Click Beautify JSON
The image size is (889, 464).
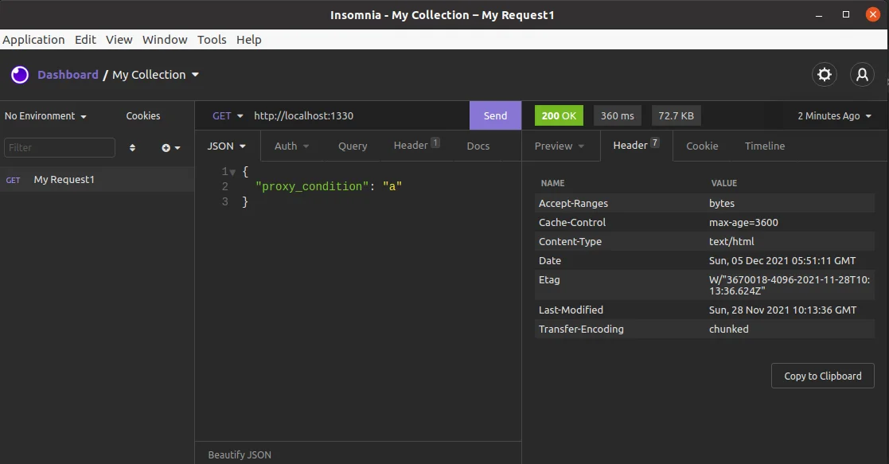240,455
